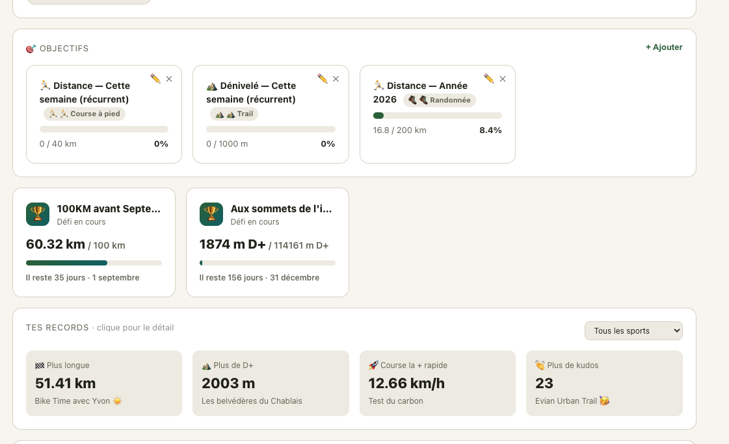This screenshot has width=729, height=444.
Task: Click the trophy icon of Aux sommets challenge
Action: [x=211, y=214]
